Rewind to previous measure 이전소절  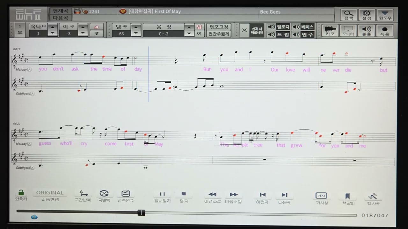pyautogui.click(x=212, y=197)
